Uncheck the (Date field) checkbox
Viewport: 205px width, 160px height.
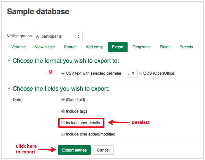pos(63,100)
